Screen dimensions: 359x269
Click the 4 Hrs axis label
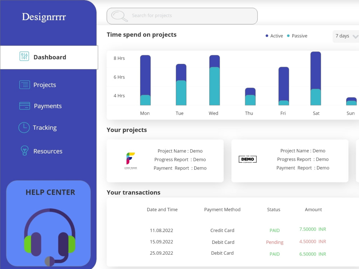(x=119, y=96)
